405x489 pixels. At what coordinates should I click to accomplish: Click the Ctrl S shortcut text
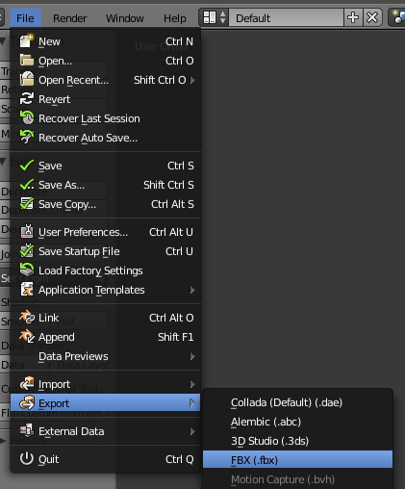pos(181,166)
